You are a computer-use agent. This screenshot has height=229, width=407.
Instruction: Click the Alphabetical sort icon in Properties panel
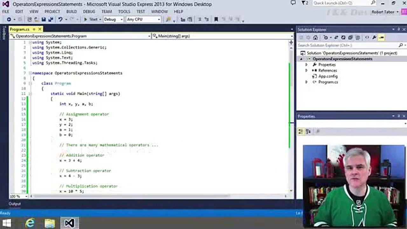pos(308,131)
